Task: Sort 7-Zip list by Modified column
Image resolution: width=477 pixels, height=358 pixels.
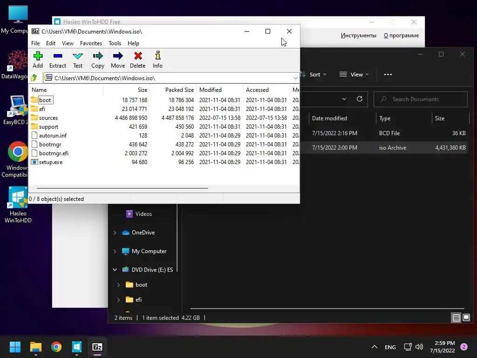Action: [220, 90]
